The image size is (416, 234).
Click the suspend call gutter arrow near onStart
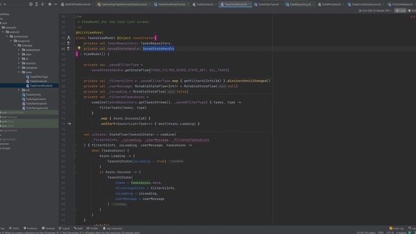pos(69,123)
